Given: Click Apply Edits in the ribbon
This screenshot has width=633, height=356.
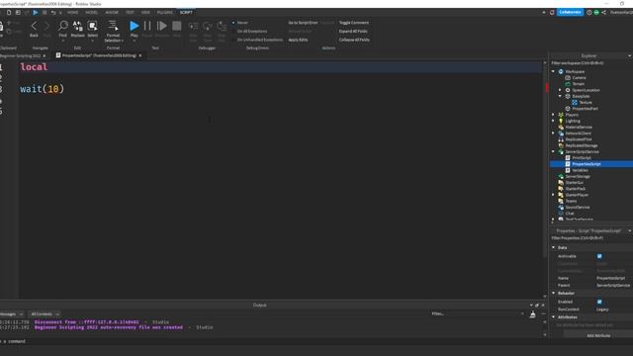Looking at the screenshot, I should (x=298, y=40).
